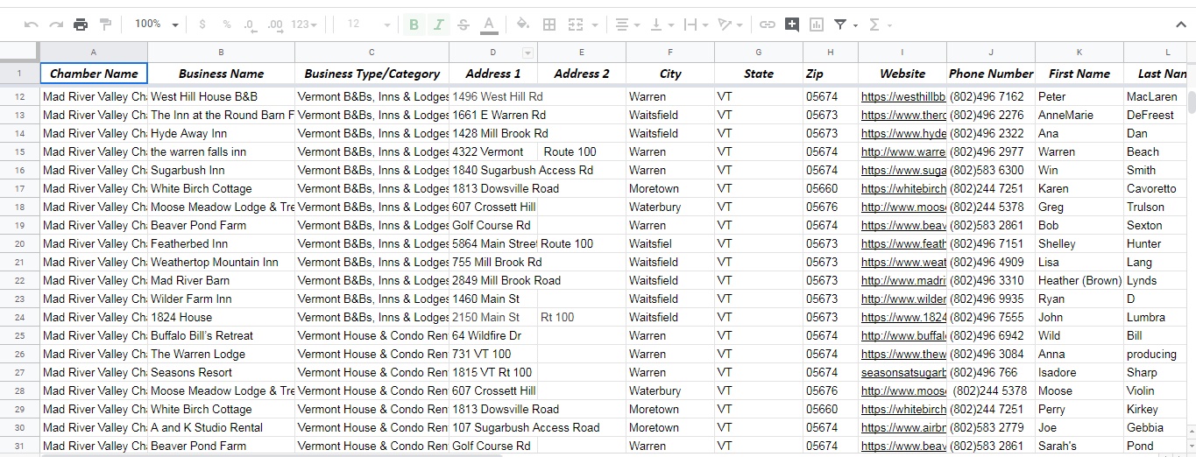
Task: Select the Chamber Name header cell
Action: click(94, 74)
